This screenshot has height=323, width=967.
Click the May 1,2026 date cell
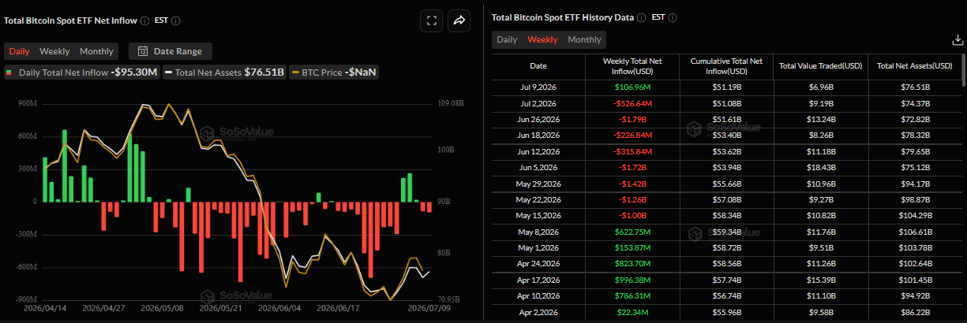(538, 247)
